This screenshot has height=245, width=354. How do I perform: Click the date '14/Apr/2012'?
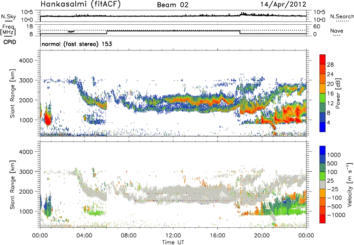click(284, 4)
